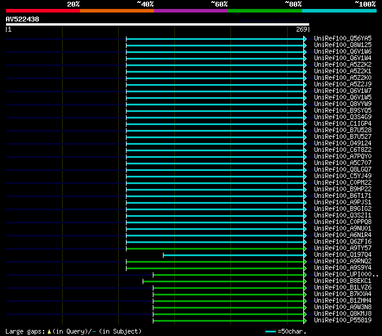382x336 pixels.
Task: Open the UniRef100_B9SYQ5 hit
Action: pos(343,111)
